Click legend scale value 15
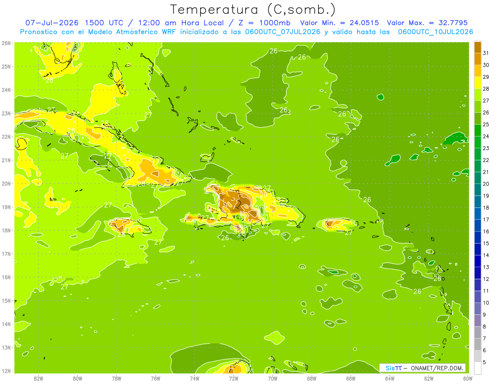497x384 pixels. pyautogui.click(x=486, y=244)
